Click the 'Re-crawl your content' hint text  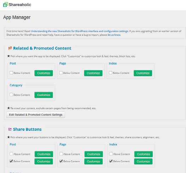click(53, 108)
